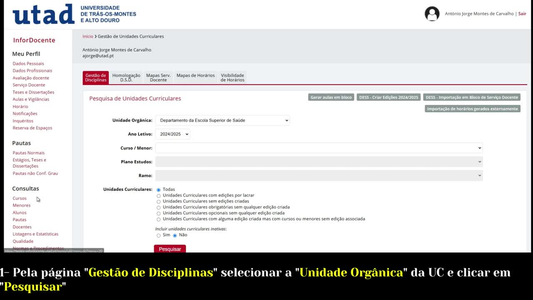This screenshot has height=300, width=533.
Task: Open Pautas não Conf. Grau link
Action: click(35, 173)
